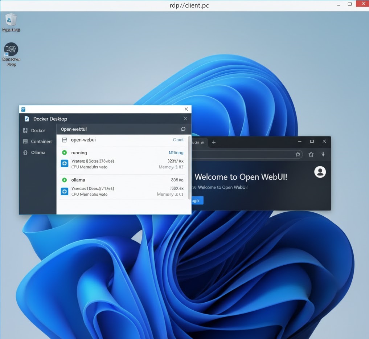This screenshot has height=339, width=369.
Task: Click the blue login button in Open WebUI
Action: click(197, 201)
